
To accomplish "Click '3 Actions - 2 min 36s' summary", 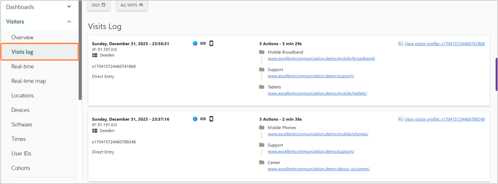I will [x=280, y=119].
